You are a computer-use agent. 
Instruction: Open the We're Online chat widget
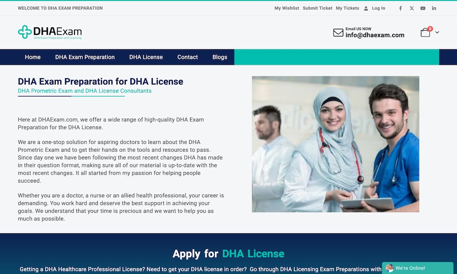coord(418,268)
